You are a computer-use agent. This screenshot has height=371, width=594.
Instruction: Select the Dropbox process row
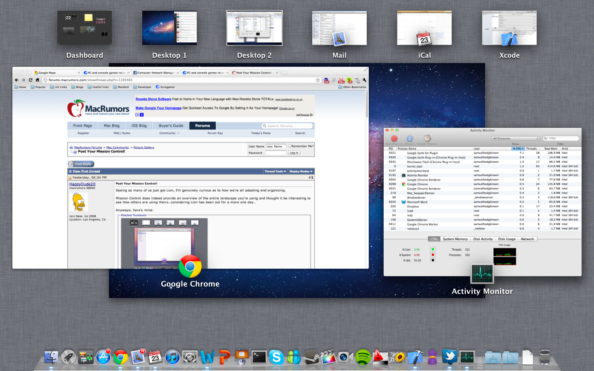483,207
